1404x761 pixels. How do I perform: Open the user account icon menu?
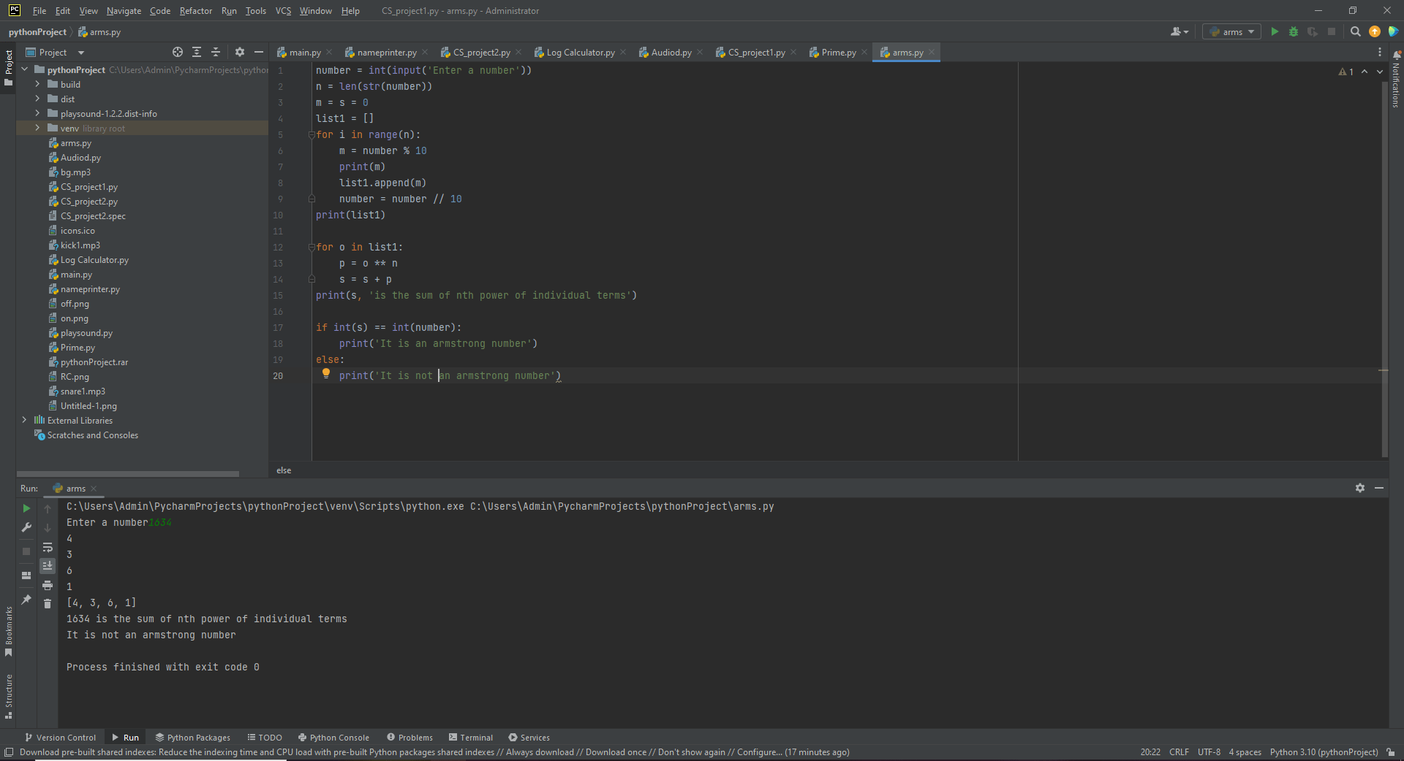tap(1179, 31)
